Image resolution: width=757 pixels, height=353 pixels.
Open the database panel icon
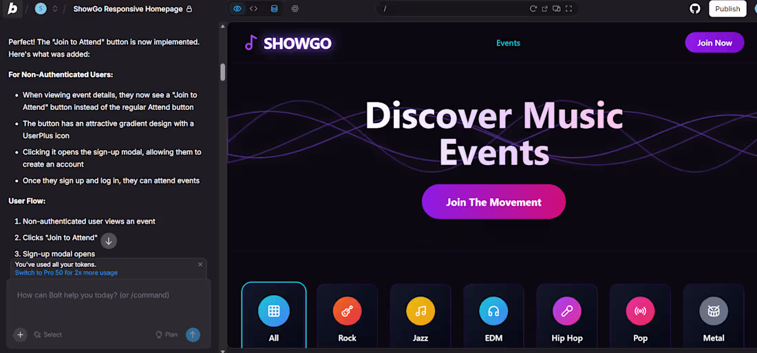[274, 9]
